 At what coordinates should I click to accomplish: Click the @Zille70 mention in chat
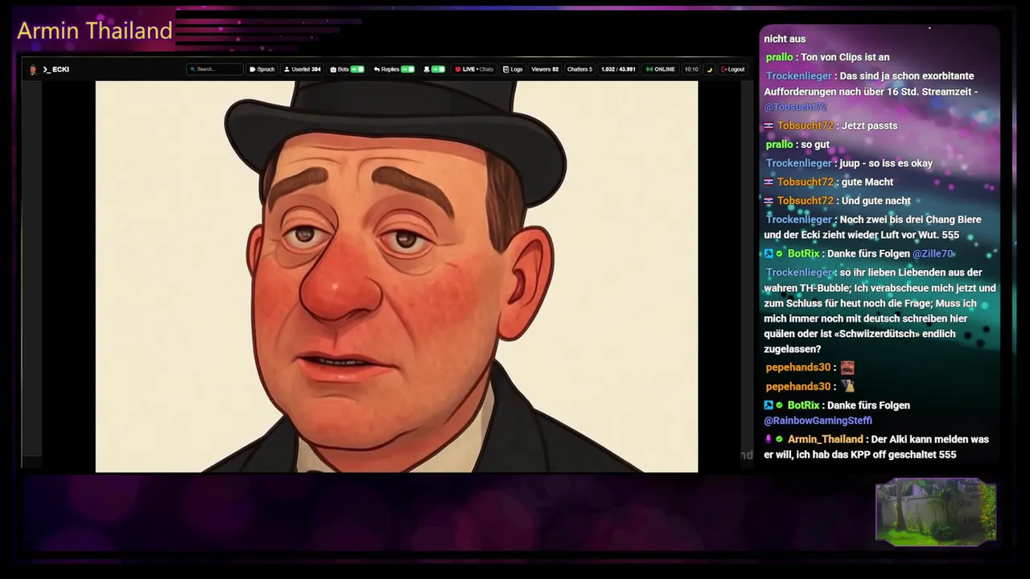coord(933,253)
